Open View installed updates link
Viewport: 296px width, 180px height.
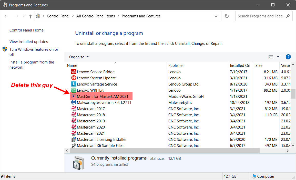click(x=28, y=42)
